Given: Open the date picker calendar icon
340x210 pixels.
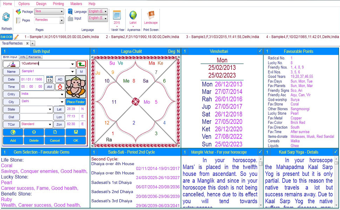Looking at the screenshot, I should 49,79.
